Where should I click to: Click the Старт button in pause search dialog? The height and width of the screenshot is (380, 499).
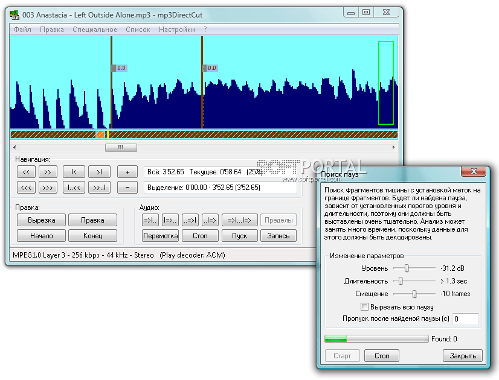pos(343,355)
